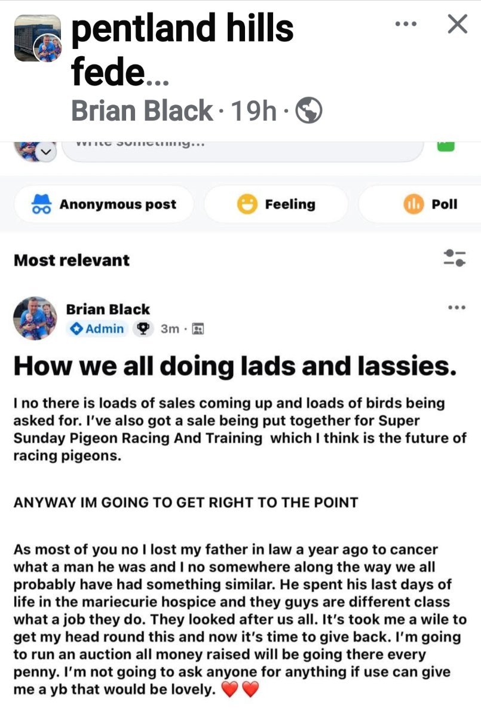481x717 pixels.
Task: Open the post options three-dot menu
Action: tap(456, 308)
